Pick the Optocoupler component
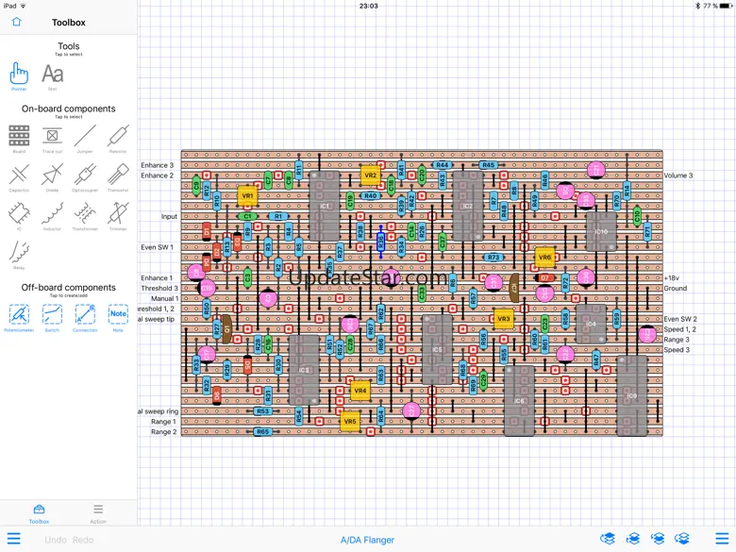 85,177
